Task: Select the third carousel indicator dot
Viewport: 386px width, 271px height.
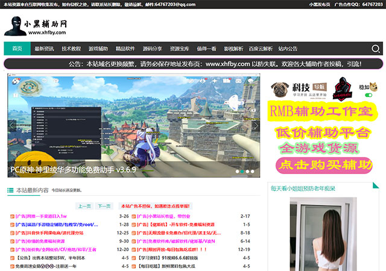Action: [247, 172]
